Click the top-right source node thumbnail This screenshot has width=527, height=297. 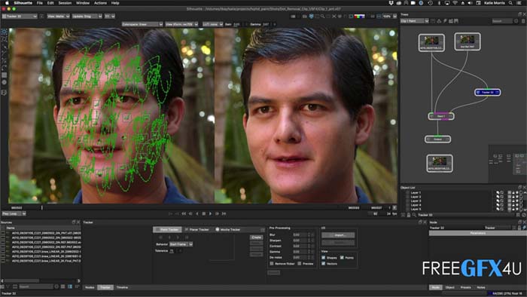[x=468, y=41]
